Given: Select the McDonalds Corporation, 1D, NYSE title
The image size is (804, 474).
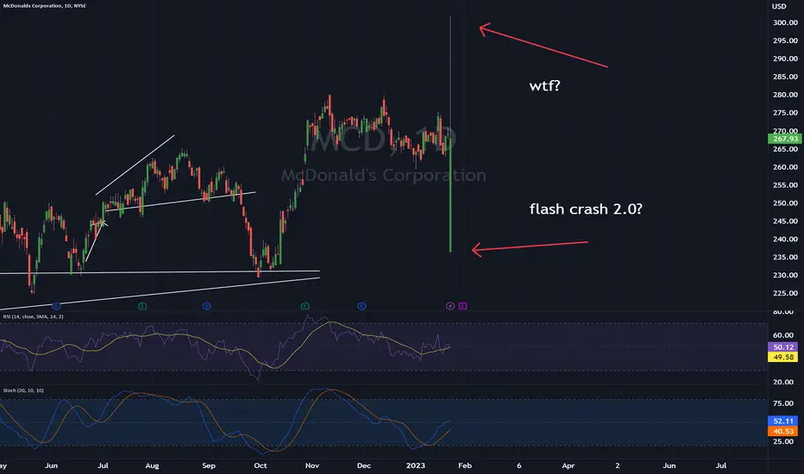Looking at the screenshot, I should [45, 6].
